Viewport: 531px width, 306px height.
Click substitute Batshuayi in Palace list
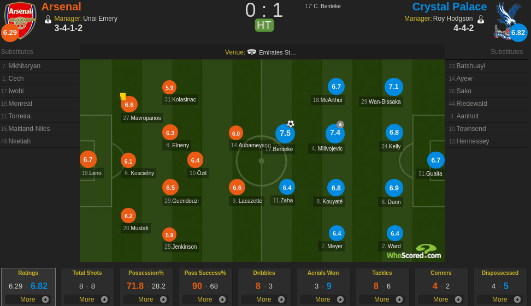pos(470,66)
